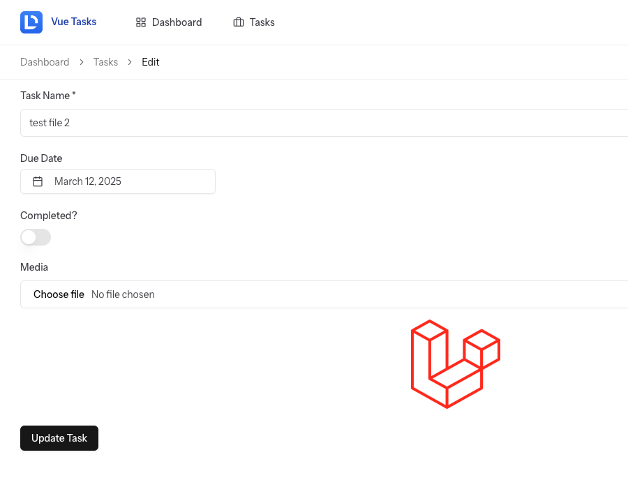Click the Edit breadcrumb item

click(151, 62)
